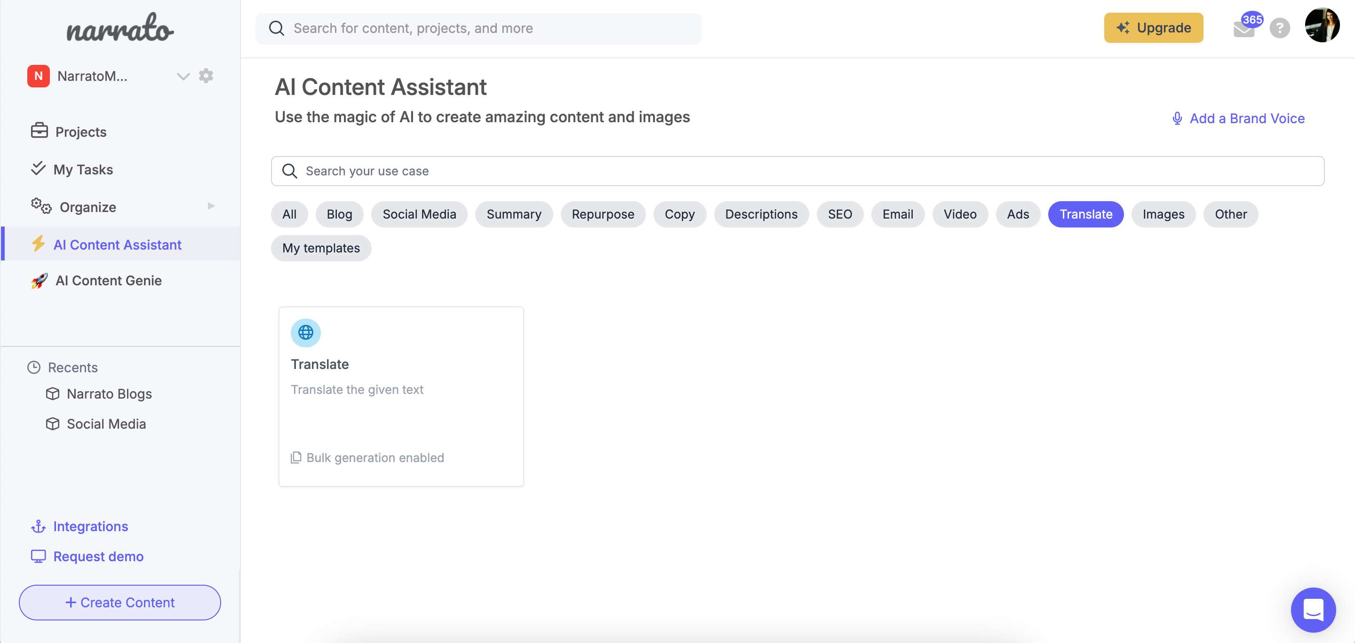Expand the NarratoM workspace dropdown chevron
1355x643 pixels.
click(183, 76)
